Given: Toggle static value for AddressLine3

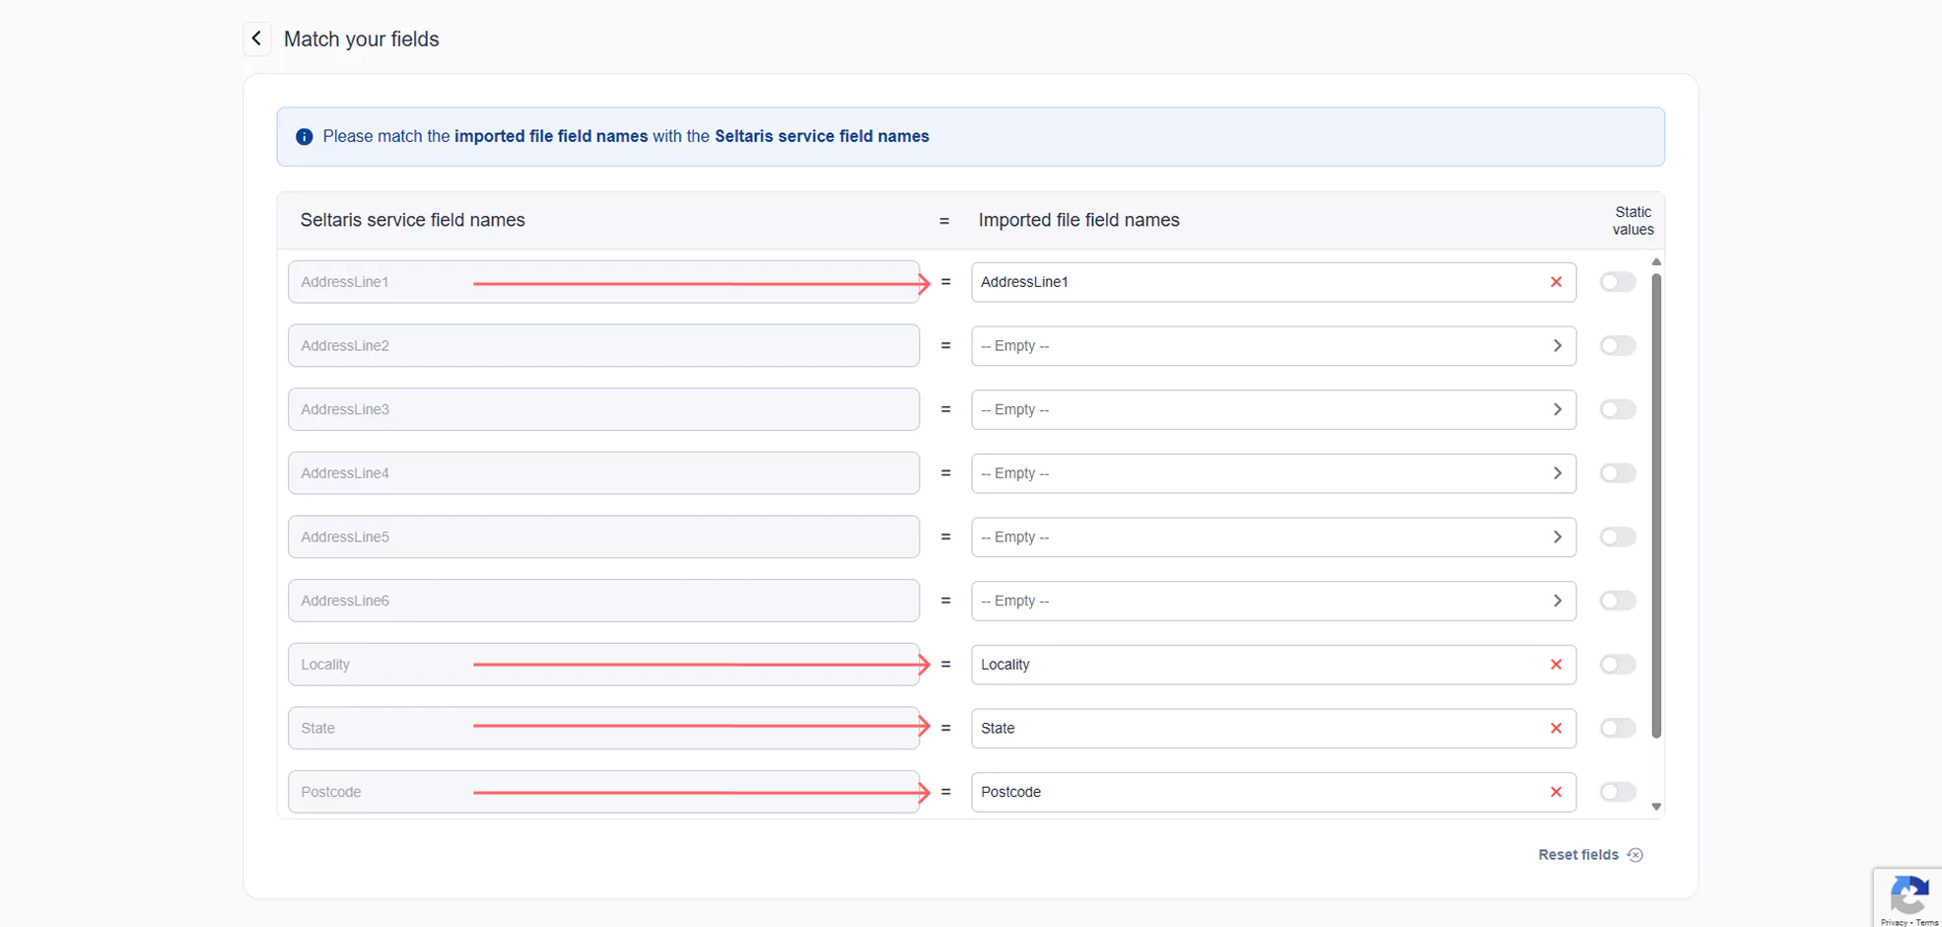Looking at the screenshot, I should pyautogui.click(x=1617, y=409).
